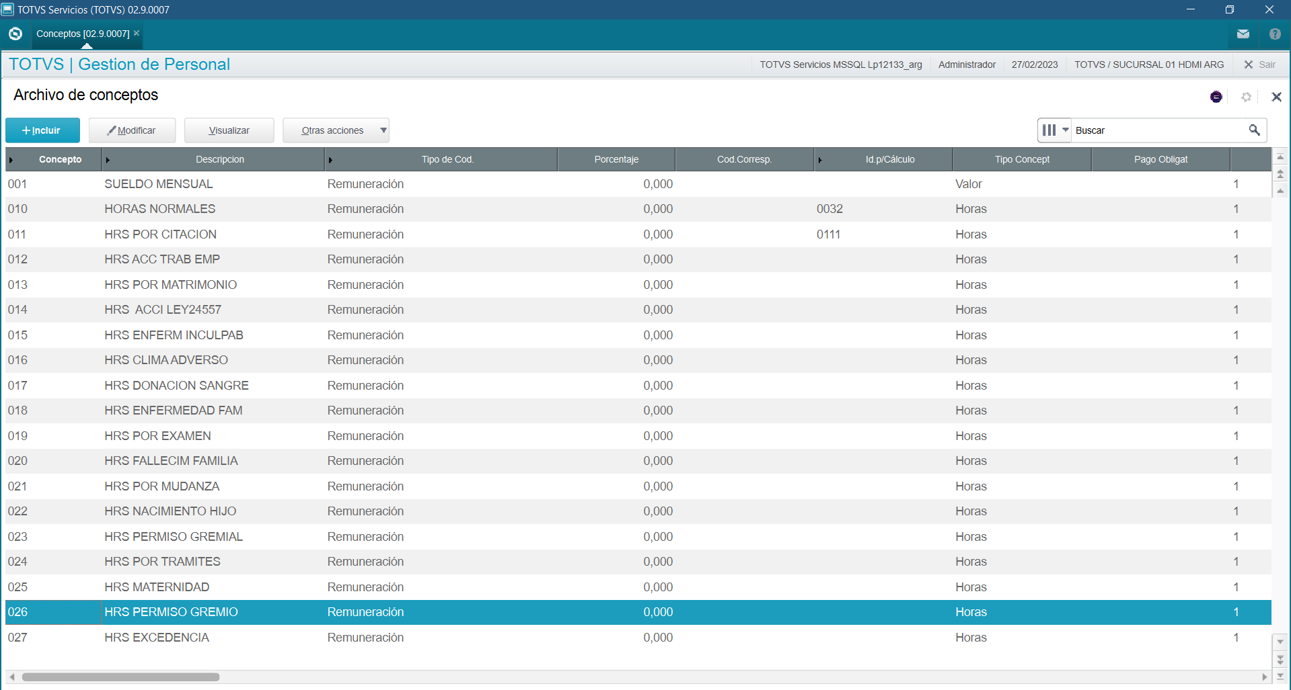Image resolution: width=1291 pixels, height=690 pixels.
Task: Select the HRS ENFERM INCULPAB row
Action: pyautogui.click(x=638, y=335)
